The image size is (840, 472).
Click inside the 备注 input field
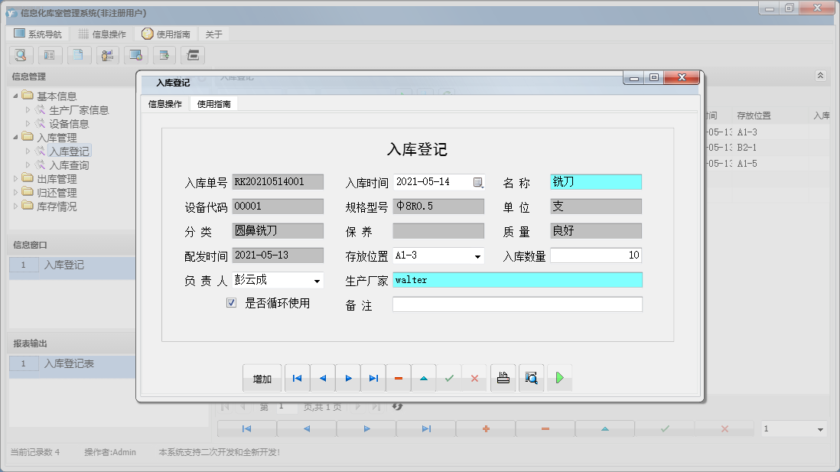click(516, 304)
